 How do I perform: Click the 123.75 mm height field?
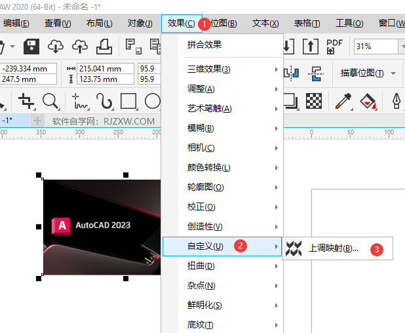[x=106, y=79]
